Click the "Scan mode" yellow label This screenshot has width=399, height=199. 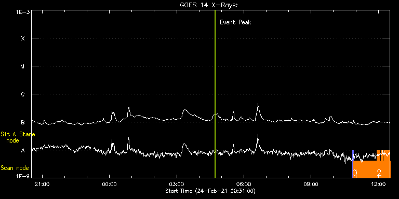tap(15, 168)
